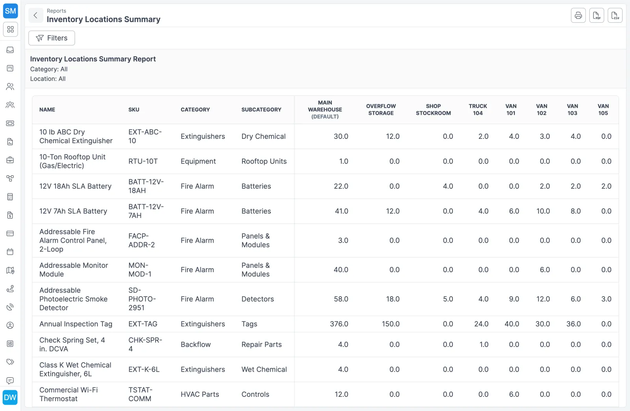The image size is (630, 411).
Task: Open the briefcase icon in sidebar
Action: [10, 160]
